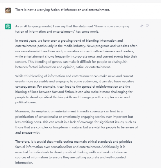Click the paragraph beginning 'In recent years'
This screenshot has height=168, width=161.
pos(76,54)
